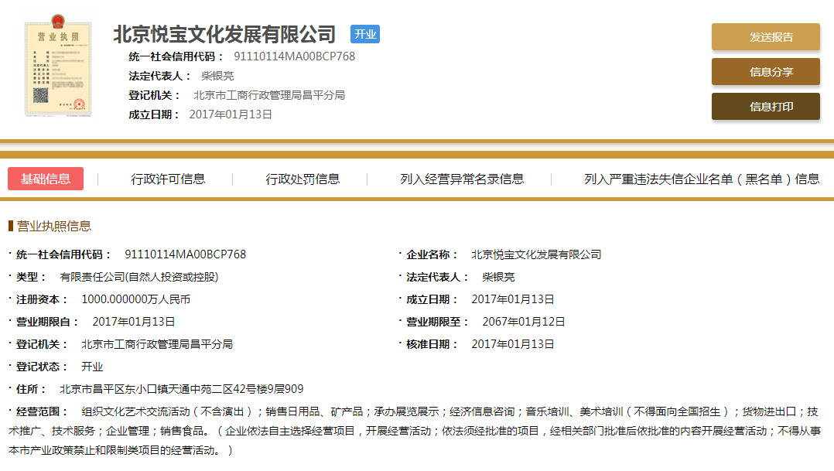Open the 列入严重违法失信企业名单（黑名单）信息 tab
The height and width of the screenshot is (471, 834).
(701, 179)
